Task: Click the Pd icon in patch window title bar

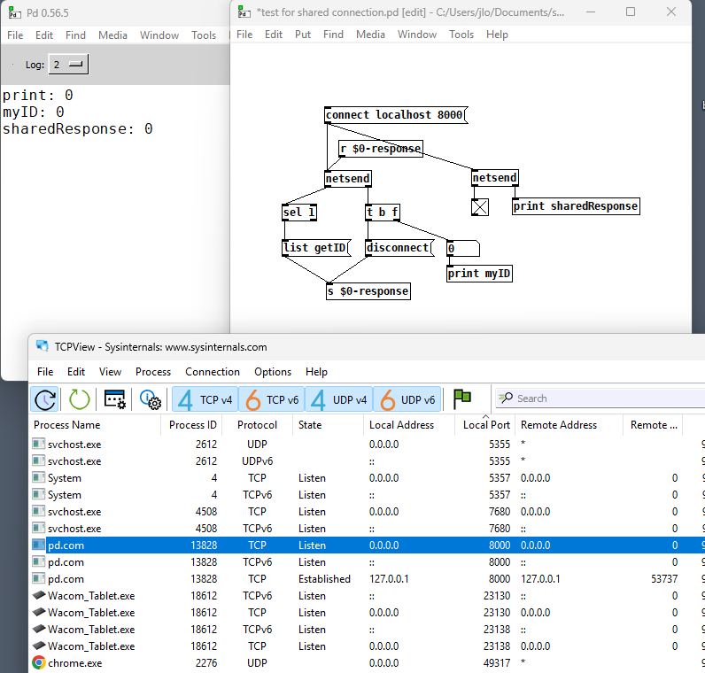Action: pyautogui.click(x=244, y=12)
